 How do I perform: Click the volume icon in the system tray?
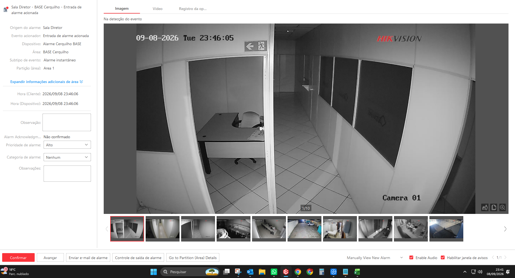[x=480, y=272]
